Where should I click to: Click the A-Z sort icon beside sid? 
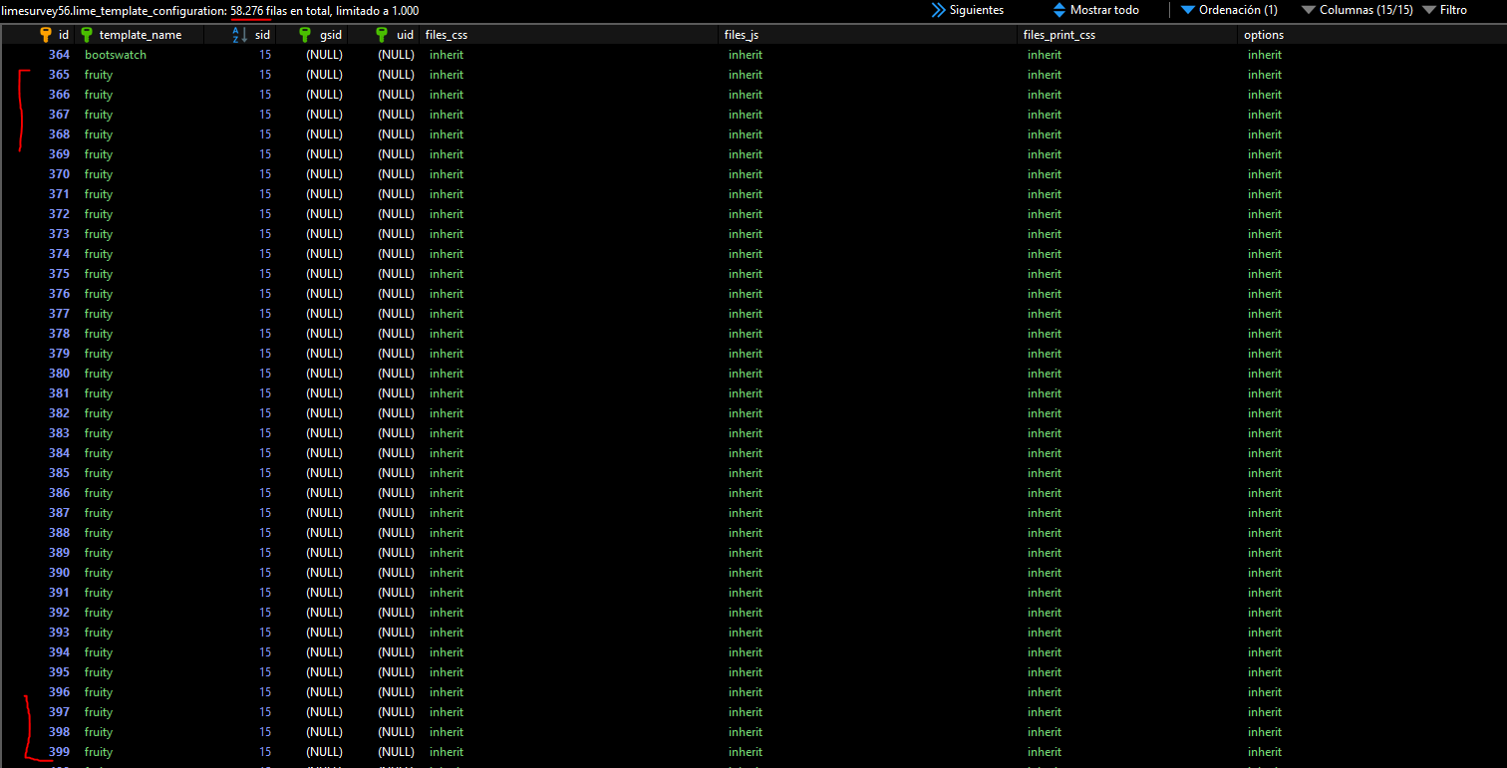[237, 35]
